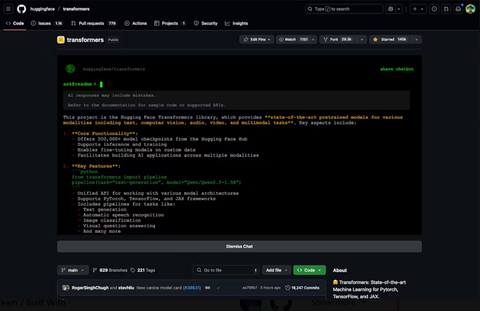Open Copilot chat icon in header
Viewport: 480px width, 311px height.
coord(390,9)
